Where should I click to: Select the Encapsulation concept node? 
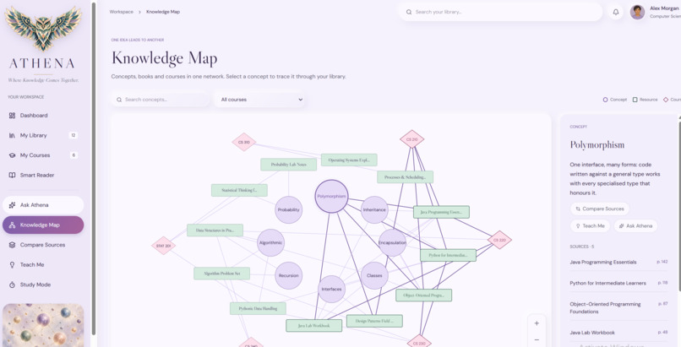point(392,242)
